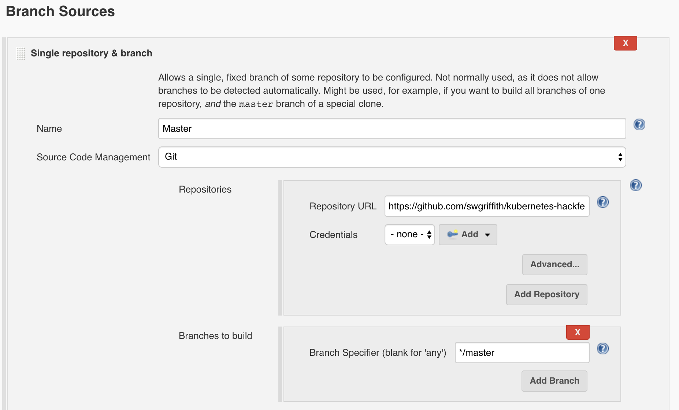The image size is (679, 410).
Task: Click the Add credentials button
Action: click(x=468, y=235)
